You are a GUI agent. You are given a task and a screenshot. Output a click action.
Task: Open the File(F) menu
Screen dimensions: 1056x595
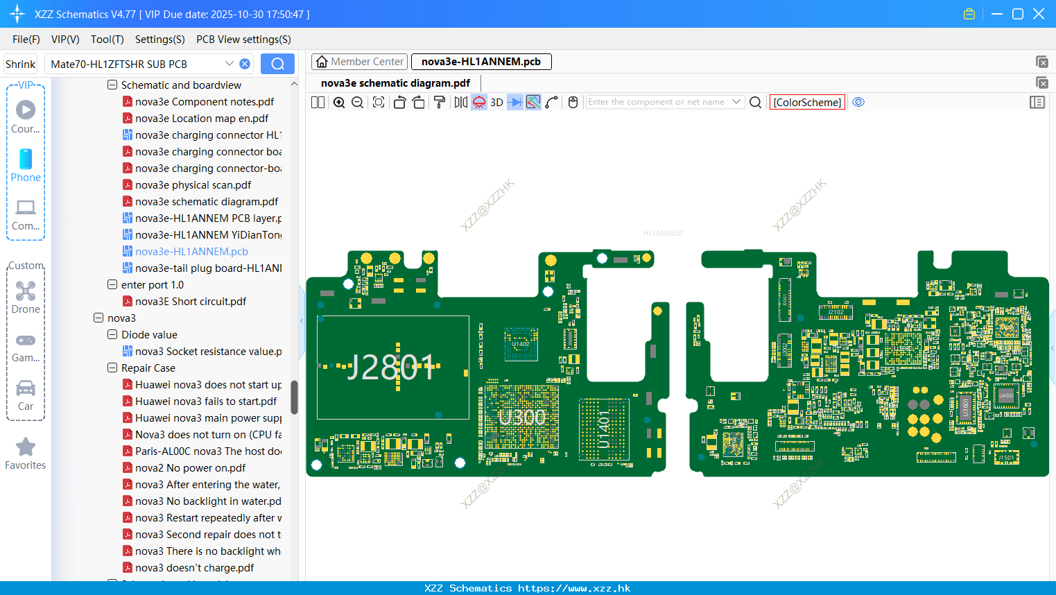[x=26, y=40]
